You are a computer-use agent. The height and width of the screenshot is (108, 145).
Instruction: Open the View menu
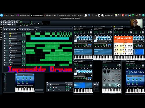[8, 20]
